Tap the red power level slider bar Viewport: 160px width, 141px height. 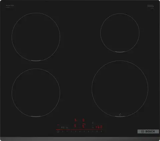click(79, 130)
